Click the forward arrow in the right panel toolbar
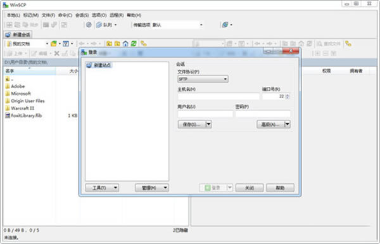 tap(270, 44)
